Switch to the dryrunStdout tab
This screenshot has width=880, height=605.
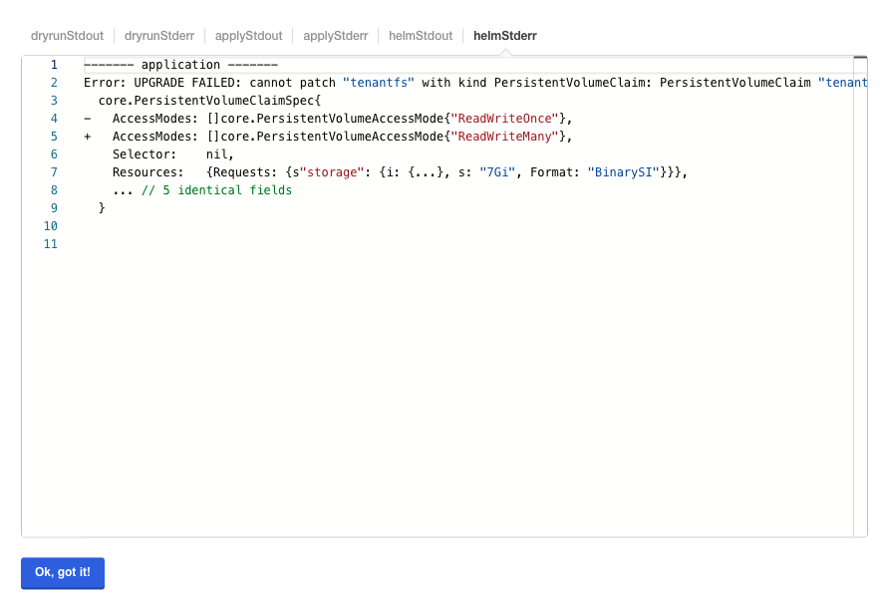coord(67,36)
